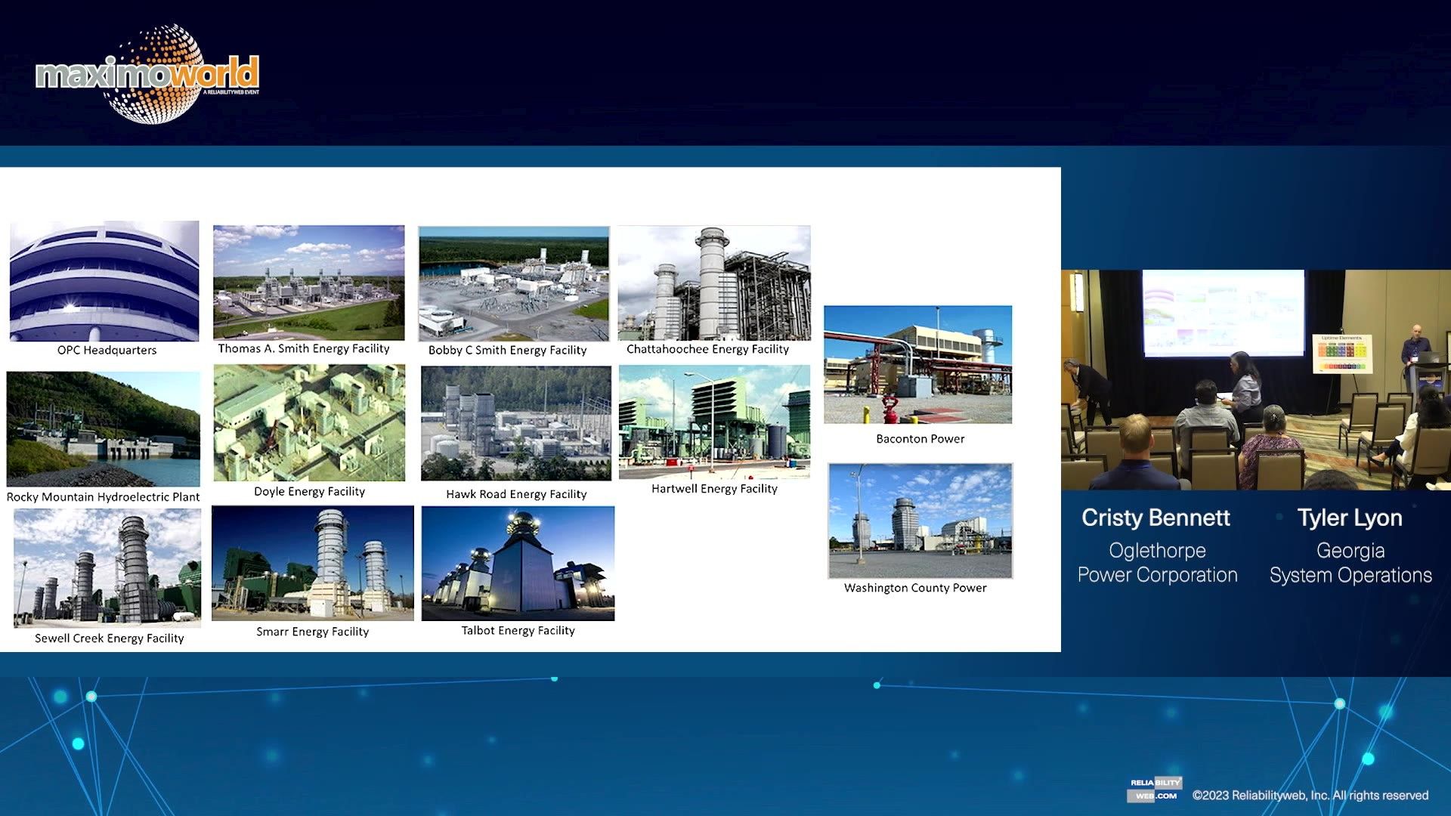The width and height of the screenshot is (1451, 816).
Task: Click the Talbot Energy Facility night photo
Action: pos(518,564)
